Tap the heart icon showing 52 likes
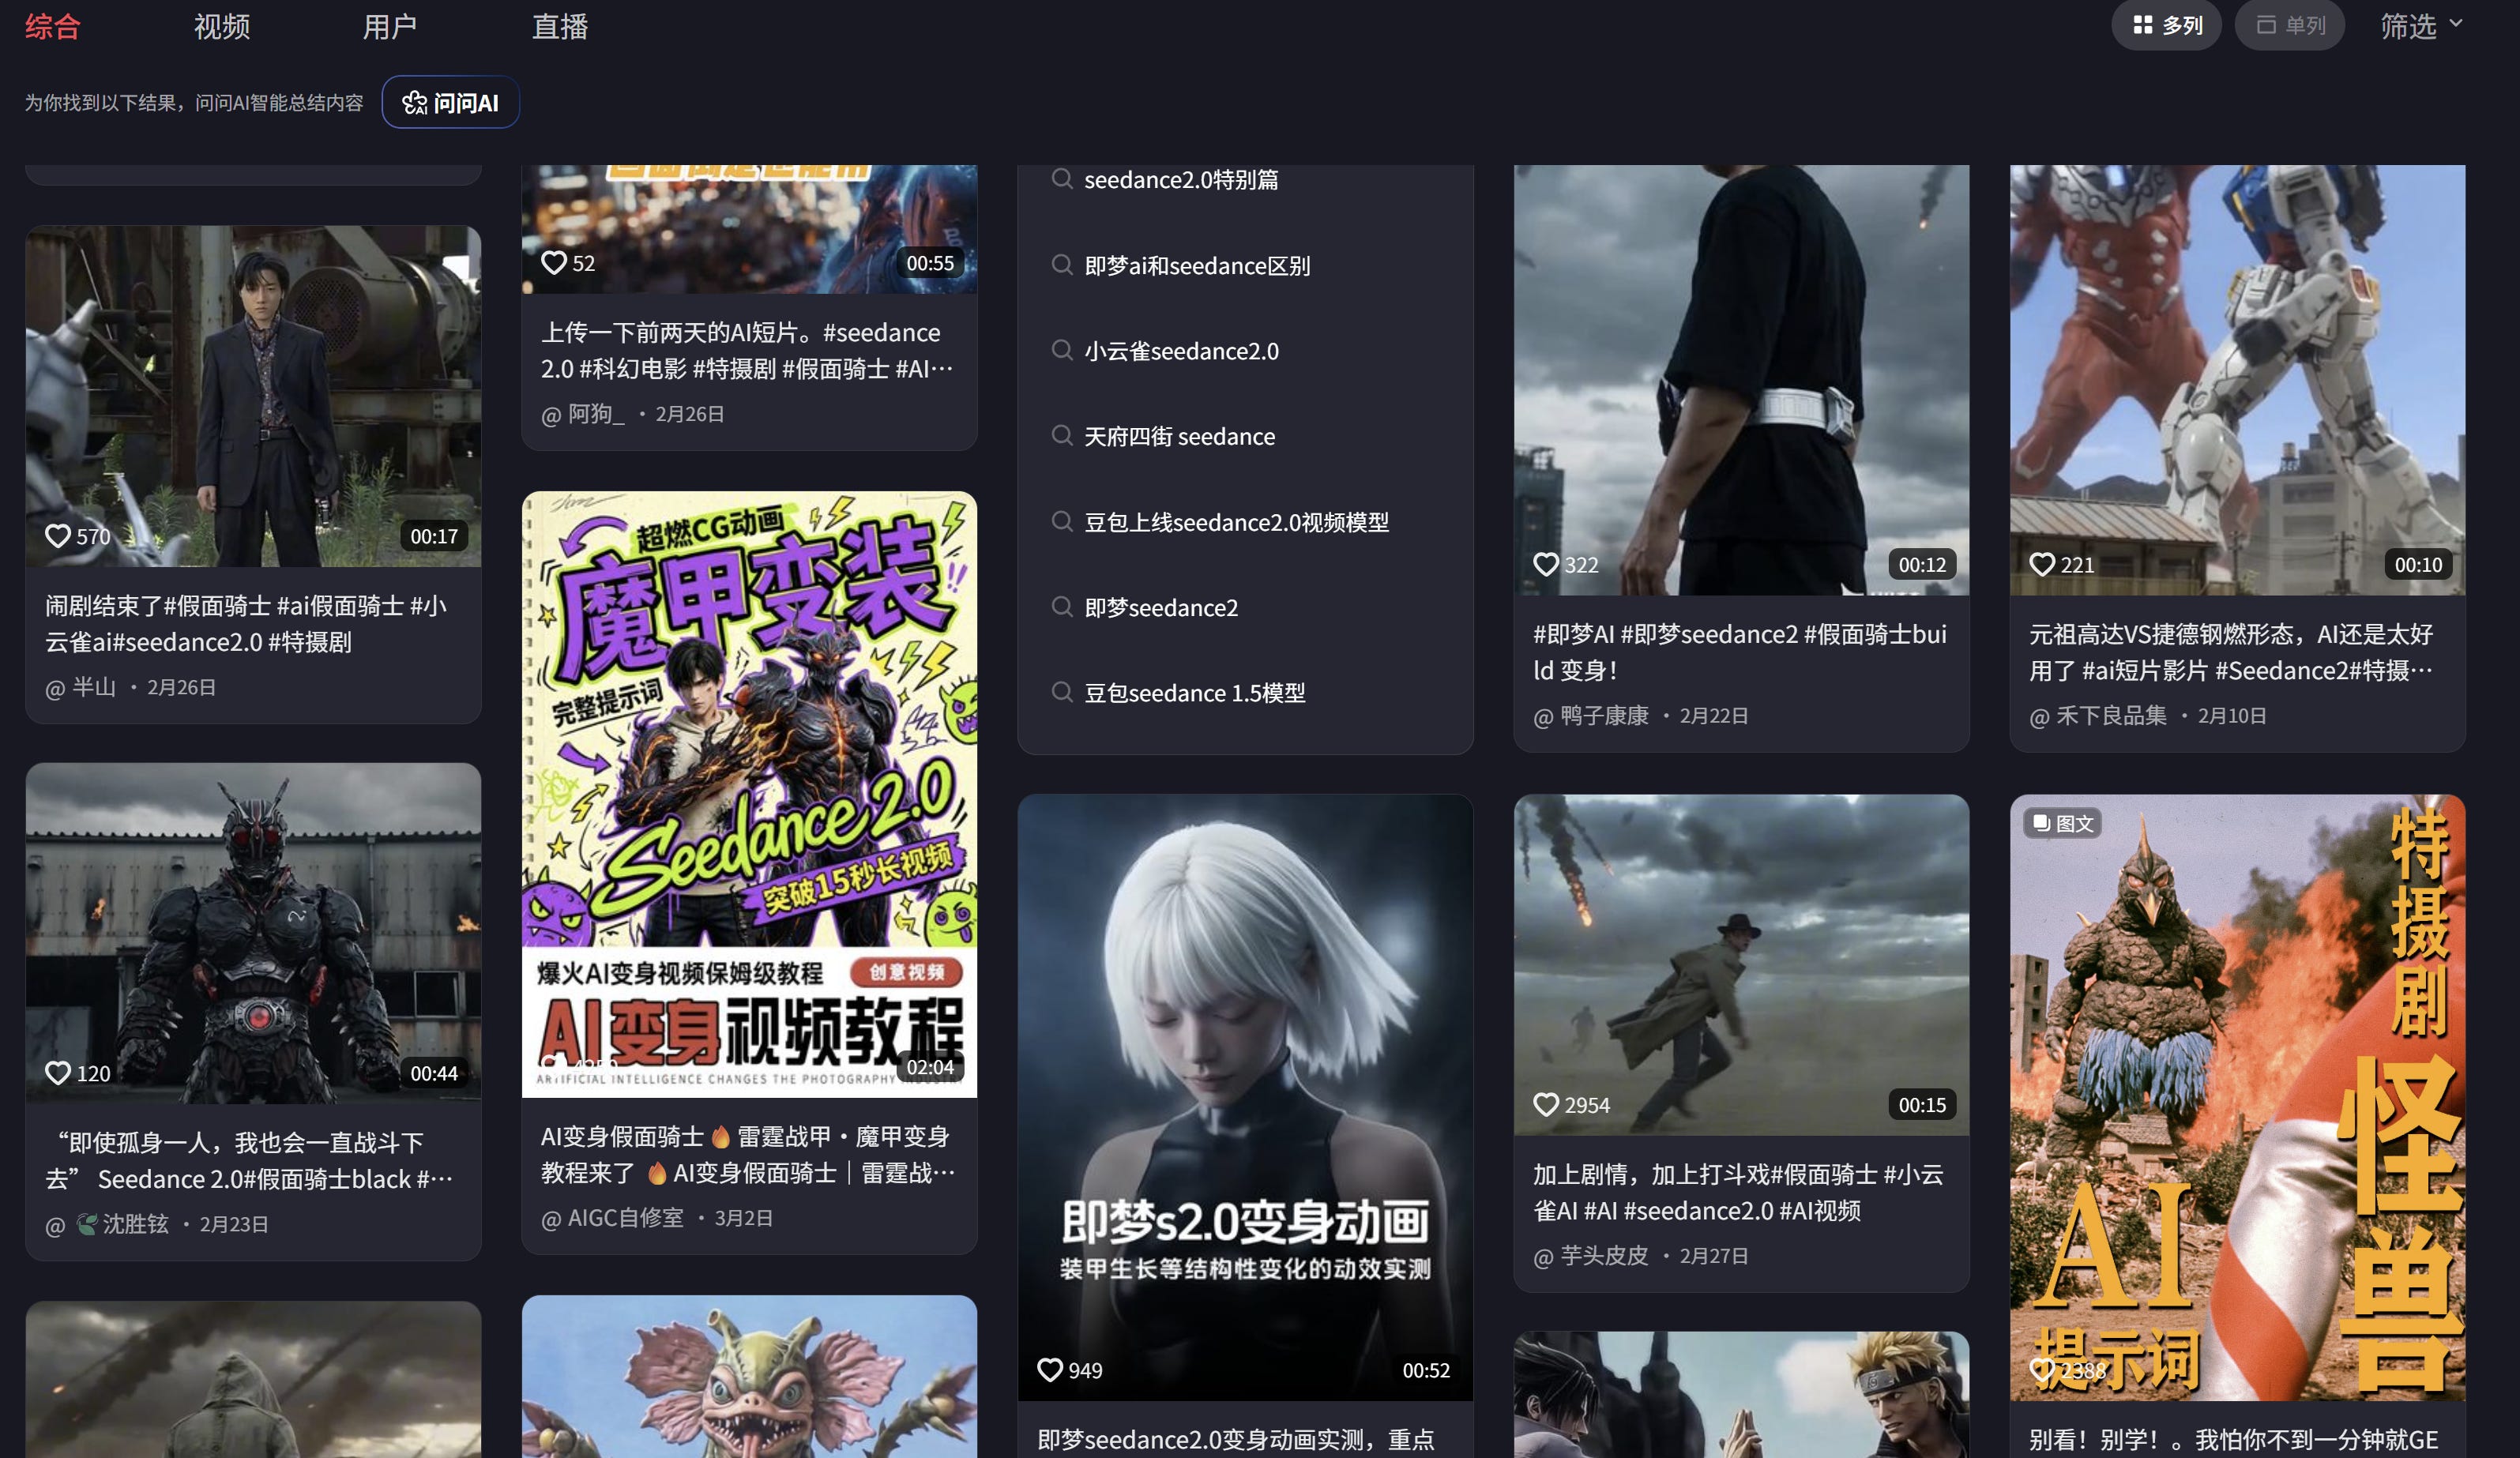The height and width of the screenshot is (1458, 2520). click(x=554, y=262)
